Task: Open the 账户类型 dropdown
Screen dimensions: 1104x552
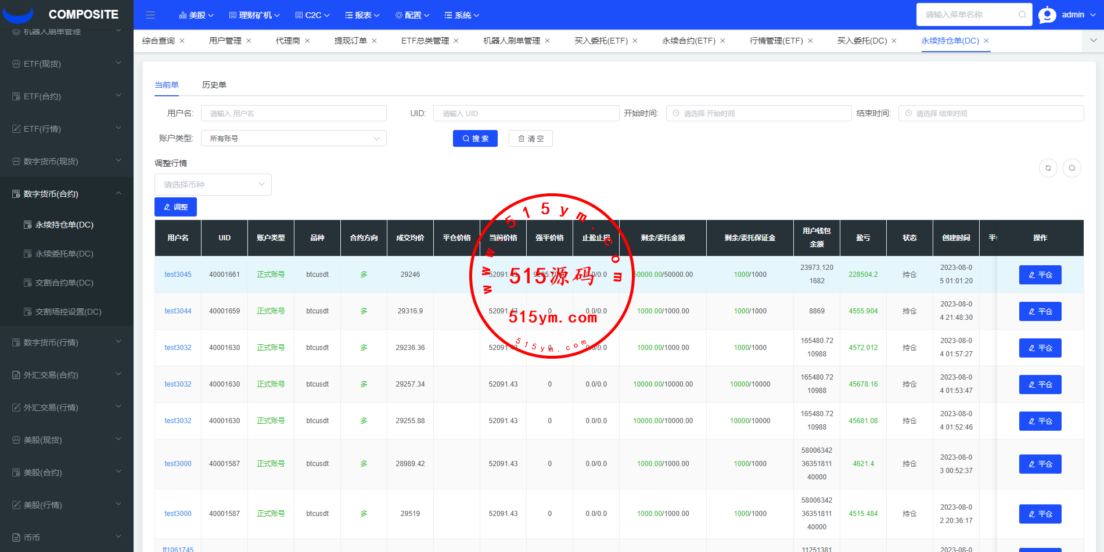Action: (293, 138)
